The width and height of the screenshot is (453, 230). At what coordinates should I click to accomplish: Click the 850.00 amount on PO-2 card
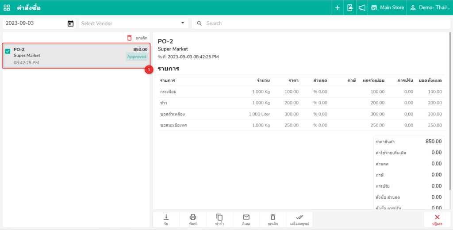(x=140, y=50)
